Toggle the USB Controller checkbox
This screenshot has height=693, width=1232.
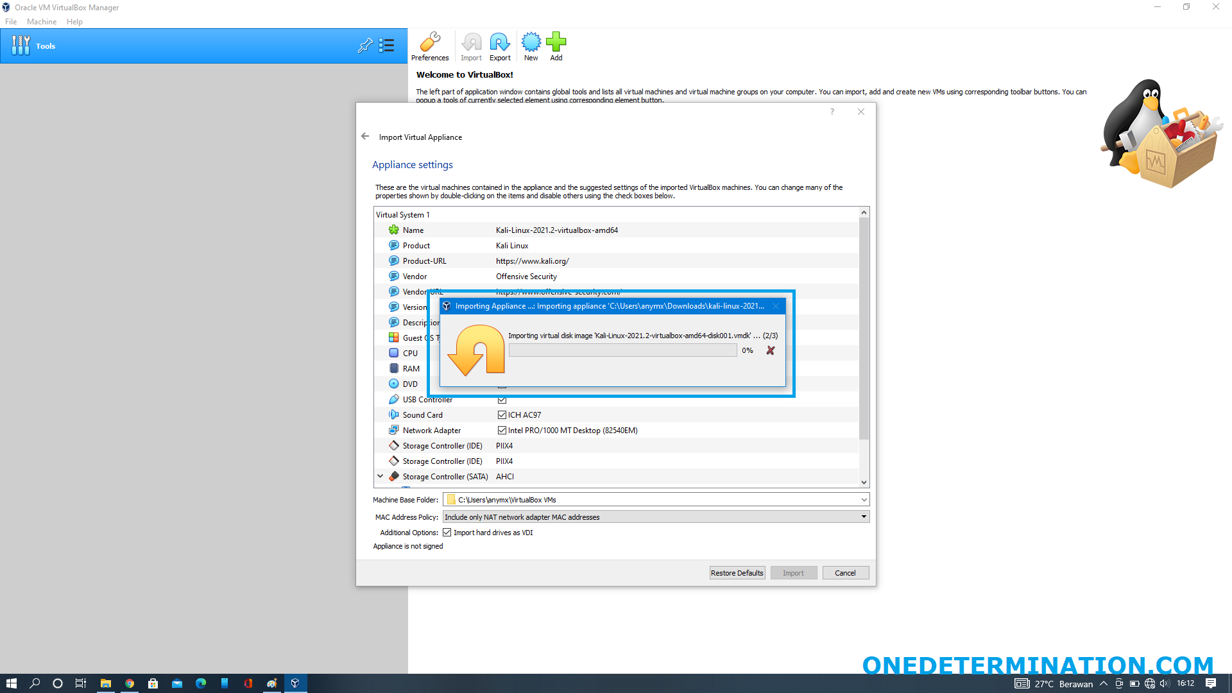(x=502, y=399)
